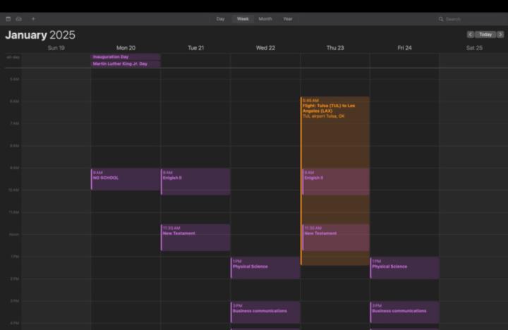
Task: Click the Sun 19 day header
Action: 56,48
